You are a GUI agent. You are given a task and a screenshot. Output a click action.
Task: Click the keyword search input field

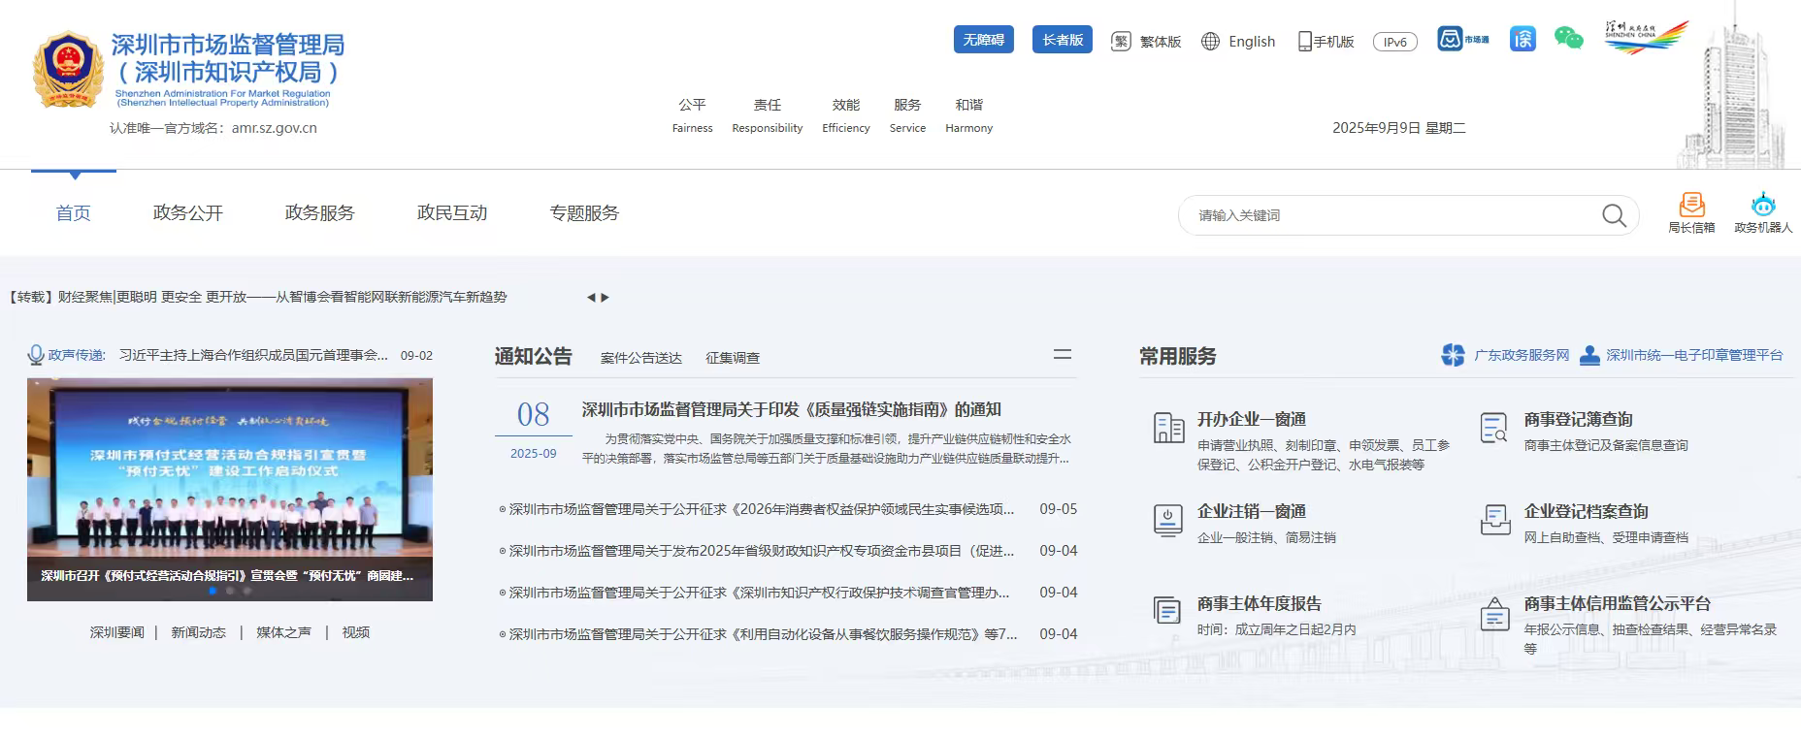[1388, 215]
